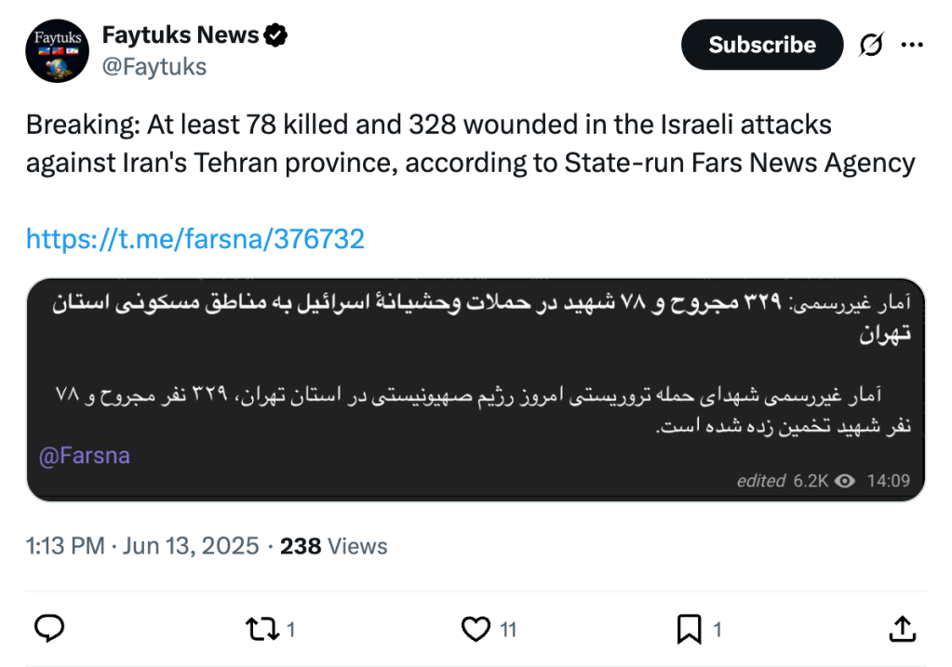Click the 1:13 PM Jun 13, 2025 timestamp
The image size is (952, 667).
(x=142, y=546)
